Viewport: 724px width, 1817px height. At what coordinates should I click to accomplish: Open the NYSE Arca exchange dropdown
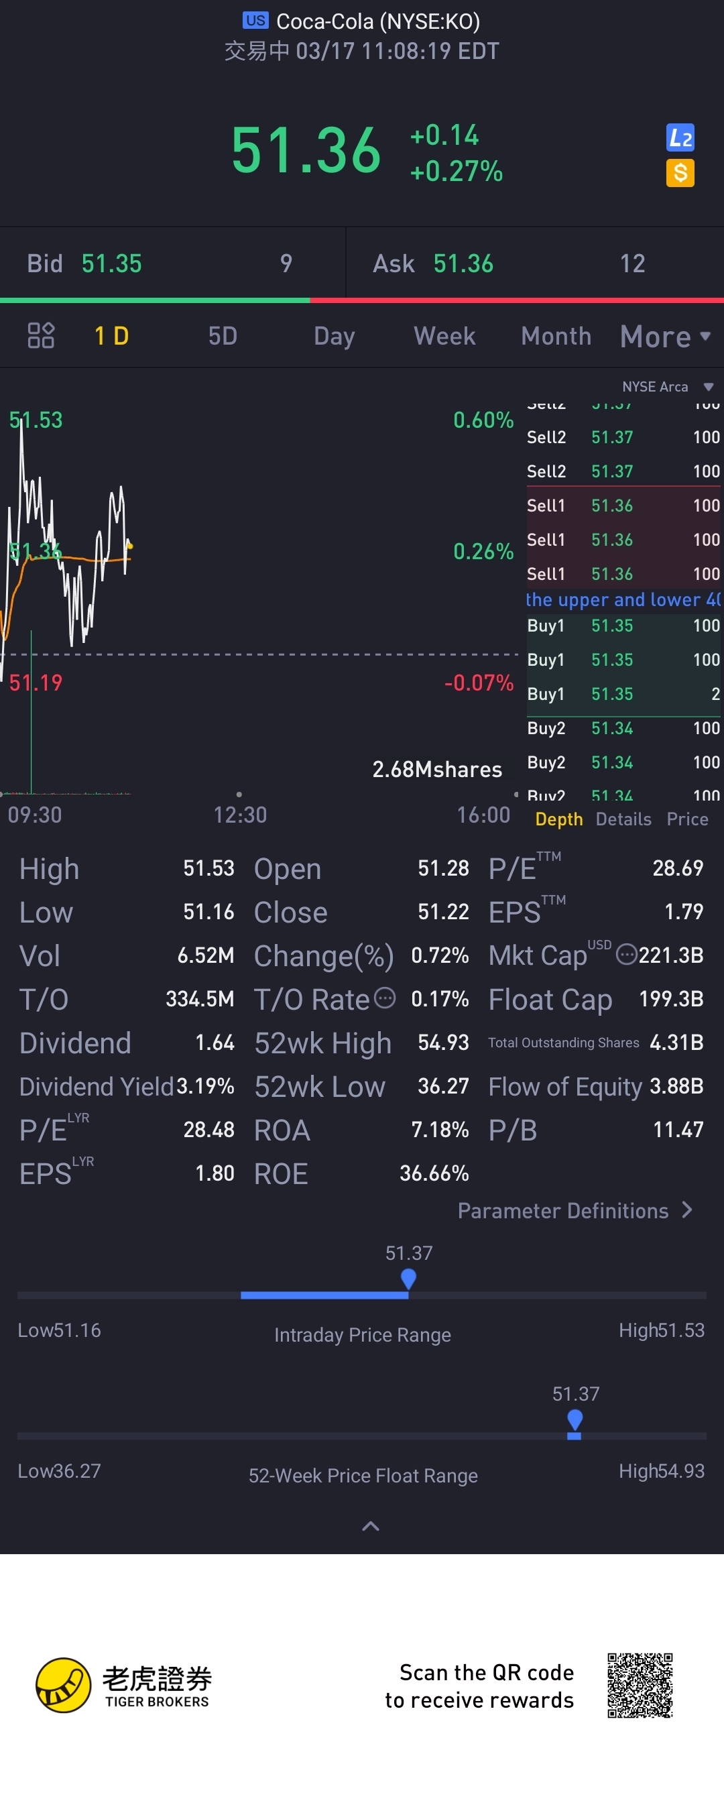668,387
